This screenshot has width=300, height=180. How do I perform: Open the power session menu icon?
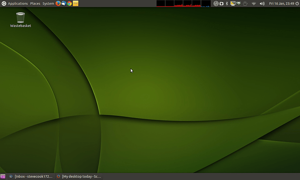click(x=297, y=3)
